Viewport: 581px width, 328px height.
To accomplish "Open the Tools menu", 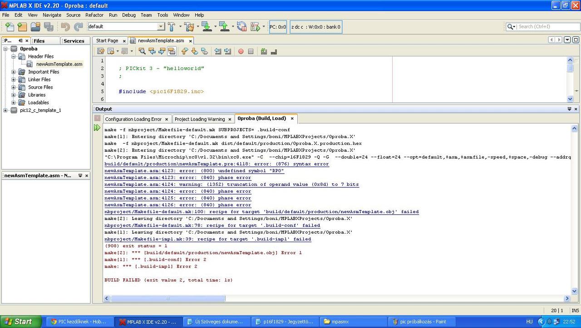I will (x=162, y=15).
